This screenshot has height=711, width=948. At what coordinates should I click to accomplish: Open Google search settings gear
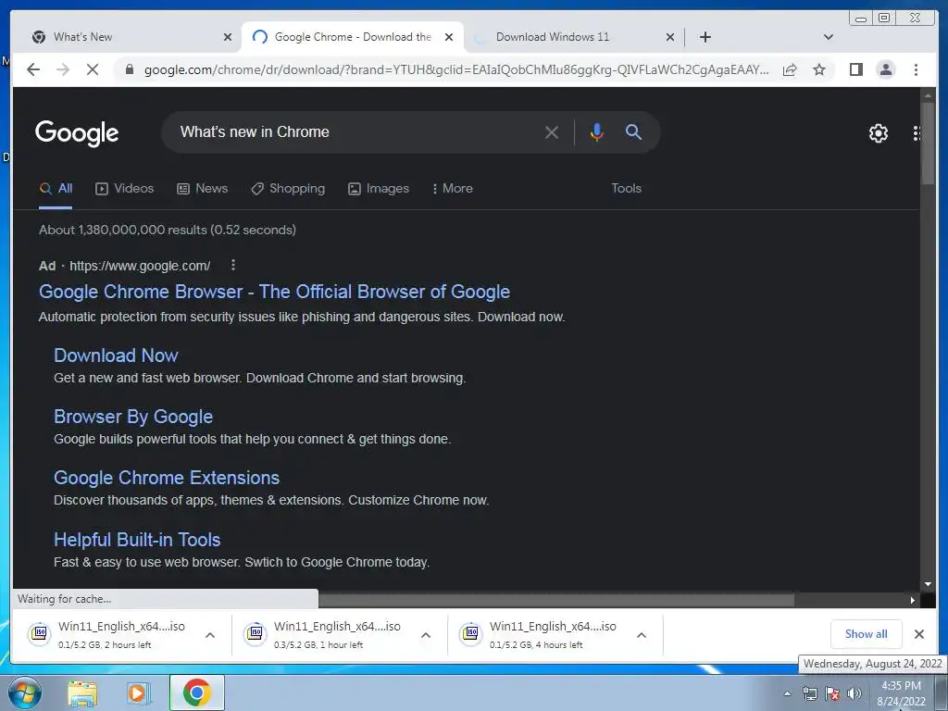pyautogui.click(x=878, y=133)
